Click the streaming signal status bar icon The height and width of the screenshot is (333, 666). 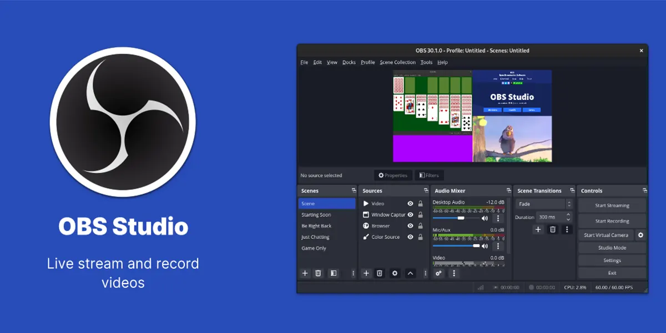pyautogui.click(x=481, y=287)
